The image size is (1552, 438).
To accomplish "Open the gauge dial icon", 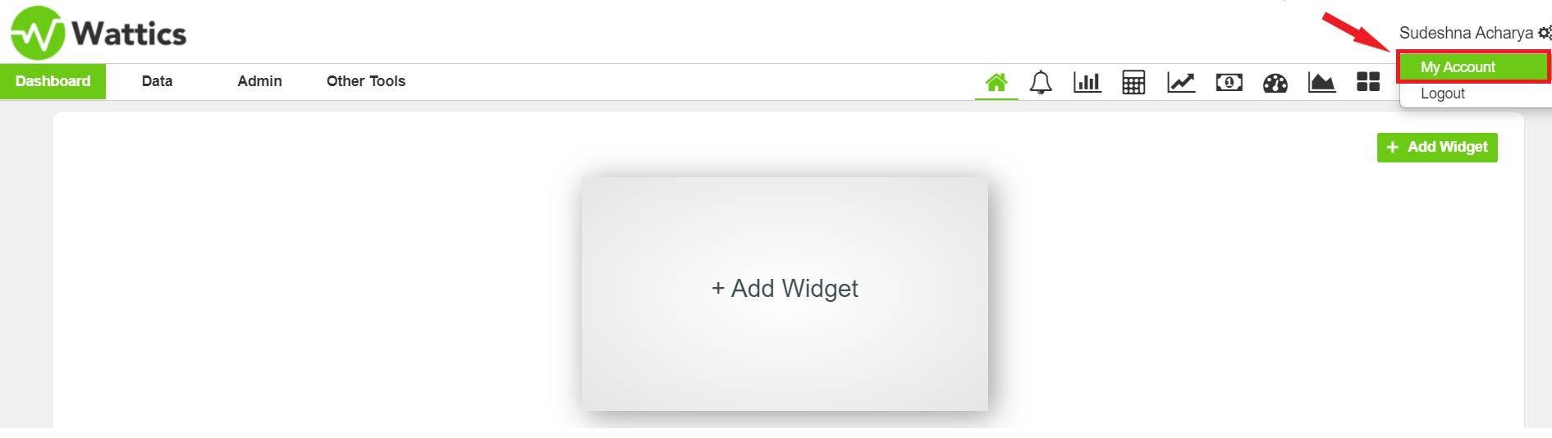I will [1275, 83].
